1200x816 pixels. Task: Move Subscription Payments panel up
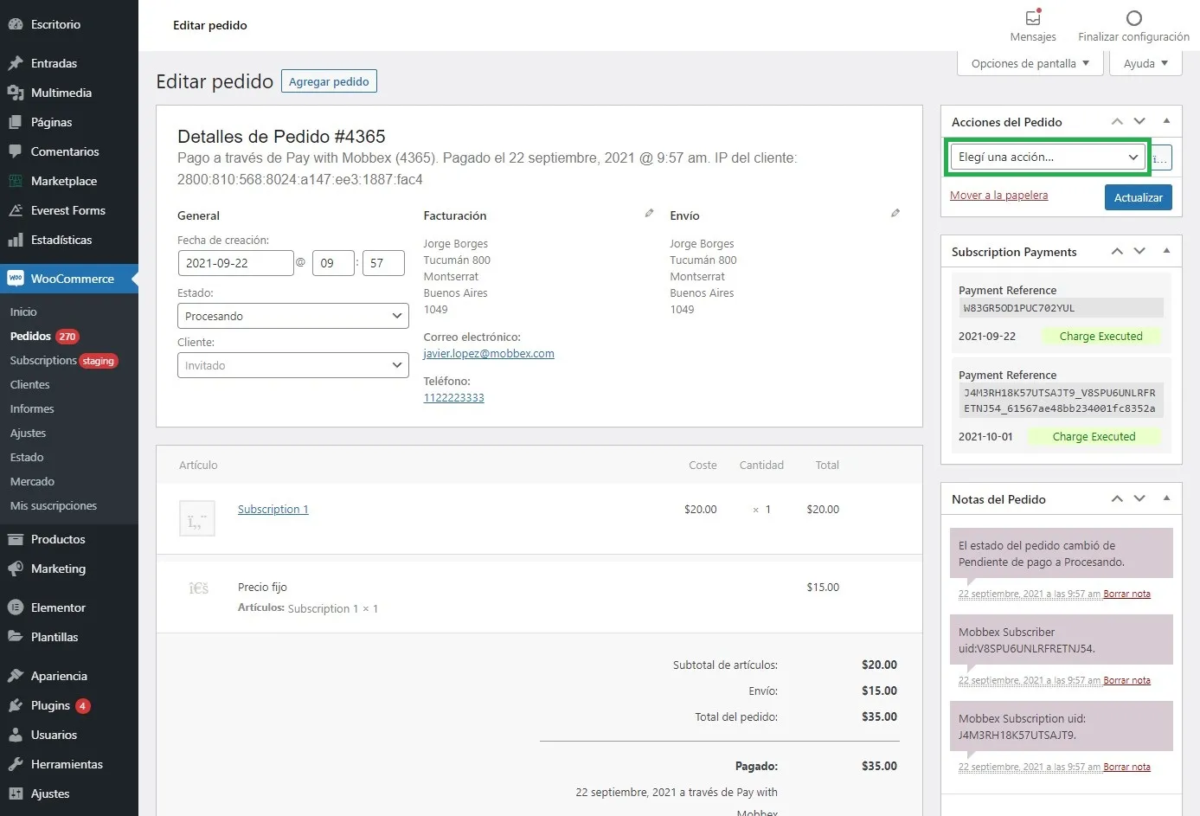tap(1117, 252)
